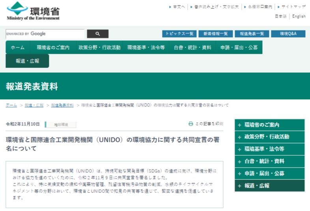Viewport: 310px width, 211px height.
Task: Expand sidebar 申請・届出・公募 section
Action: pyautogui.click(x=270, y=173)
